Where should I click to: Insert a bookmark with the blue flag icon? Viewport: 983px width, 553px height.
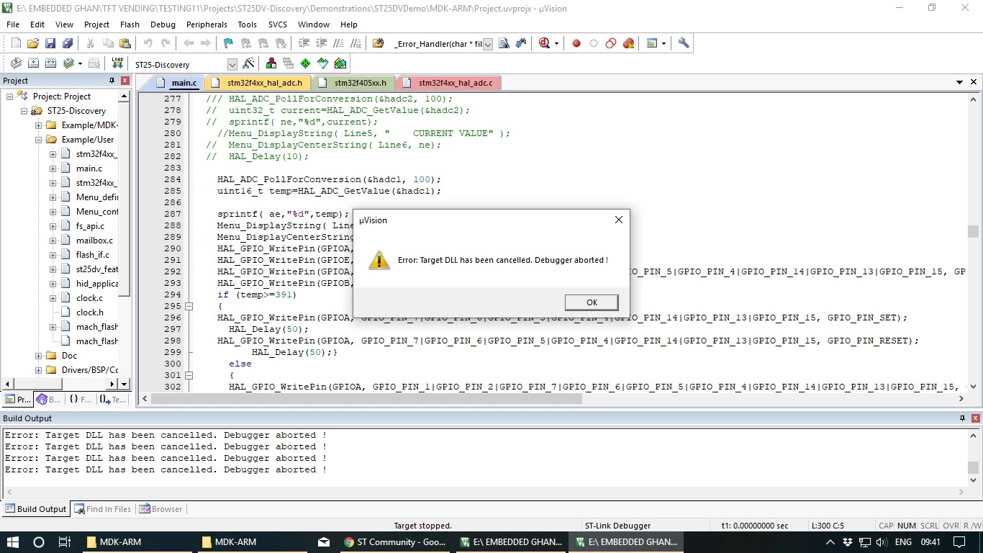(x=228, y=43)
